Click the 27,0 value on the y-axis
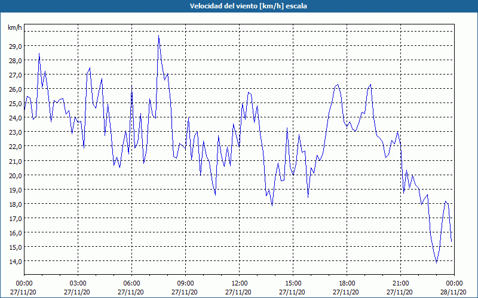This screenshot has height=298, width=478. click(16, 75)
